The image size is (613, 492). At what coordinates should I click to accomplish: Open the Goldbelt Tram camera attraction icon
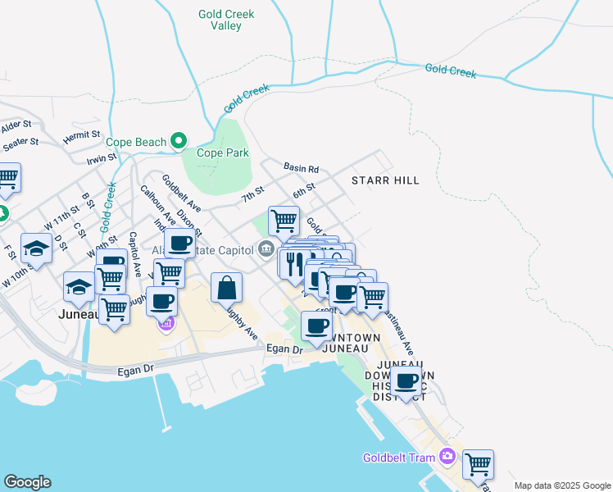point(447,457)
